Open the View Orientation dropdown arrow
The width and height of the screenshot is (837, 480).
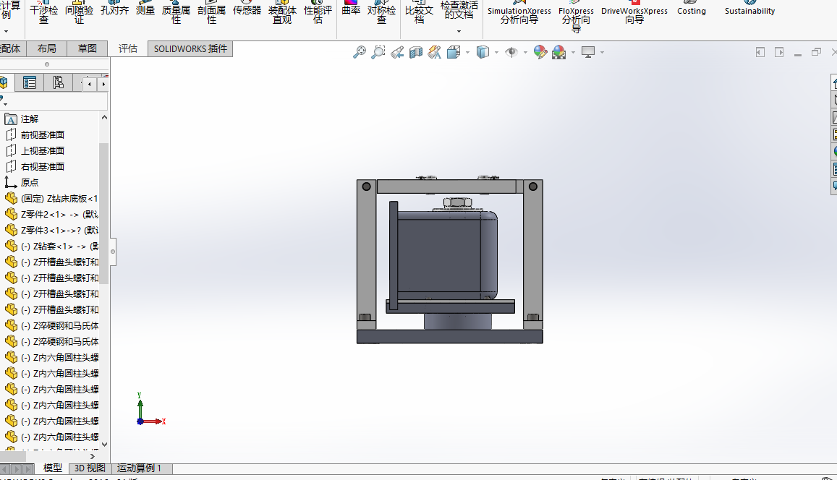[467, 52]
